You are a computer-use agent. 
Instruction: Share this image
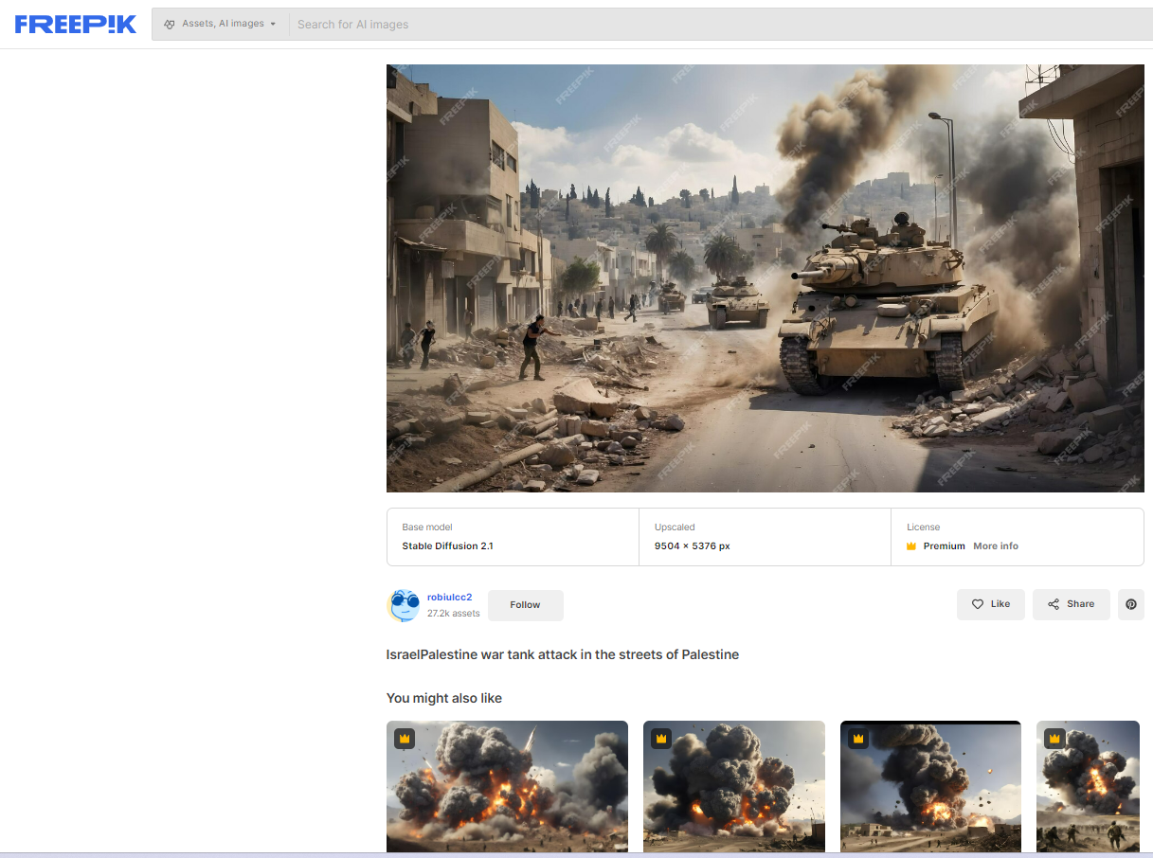[1071, 604]
